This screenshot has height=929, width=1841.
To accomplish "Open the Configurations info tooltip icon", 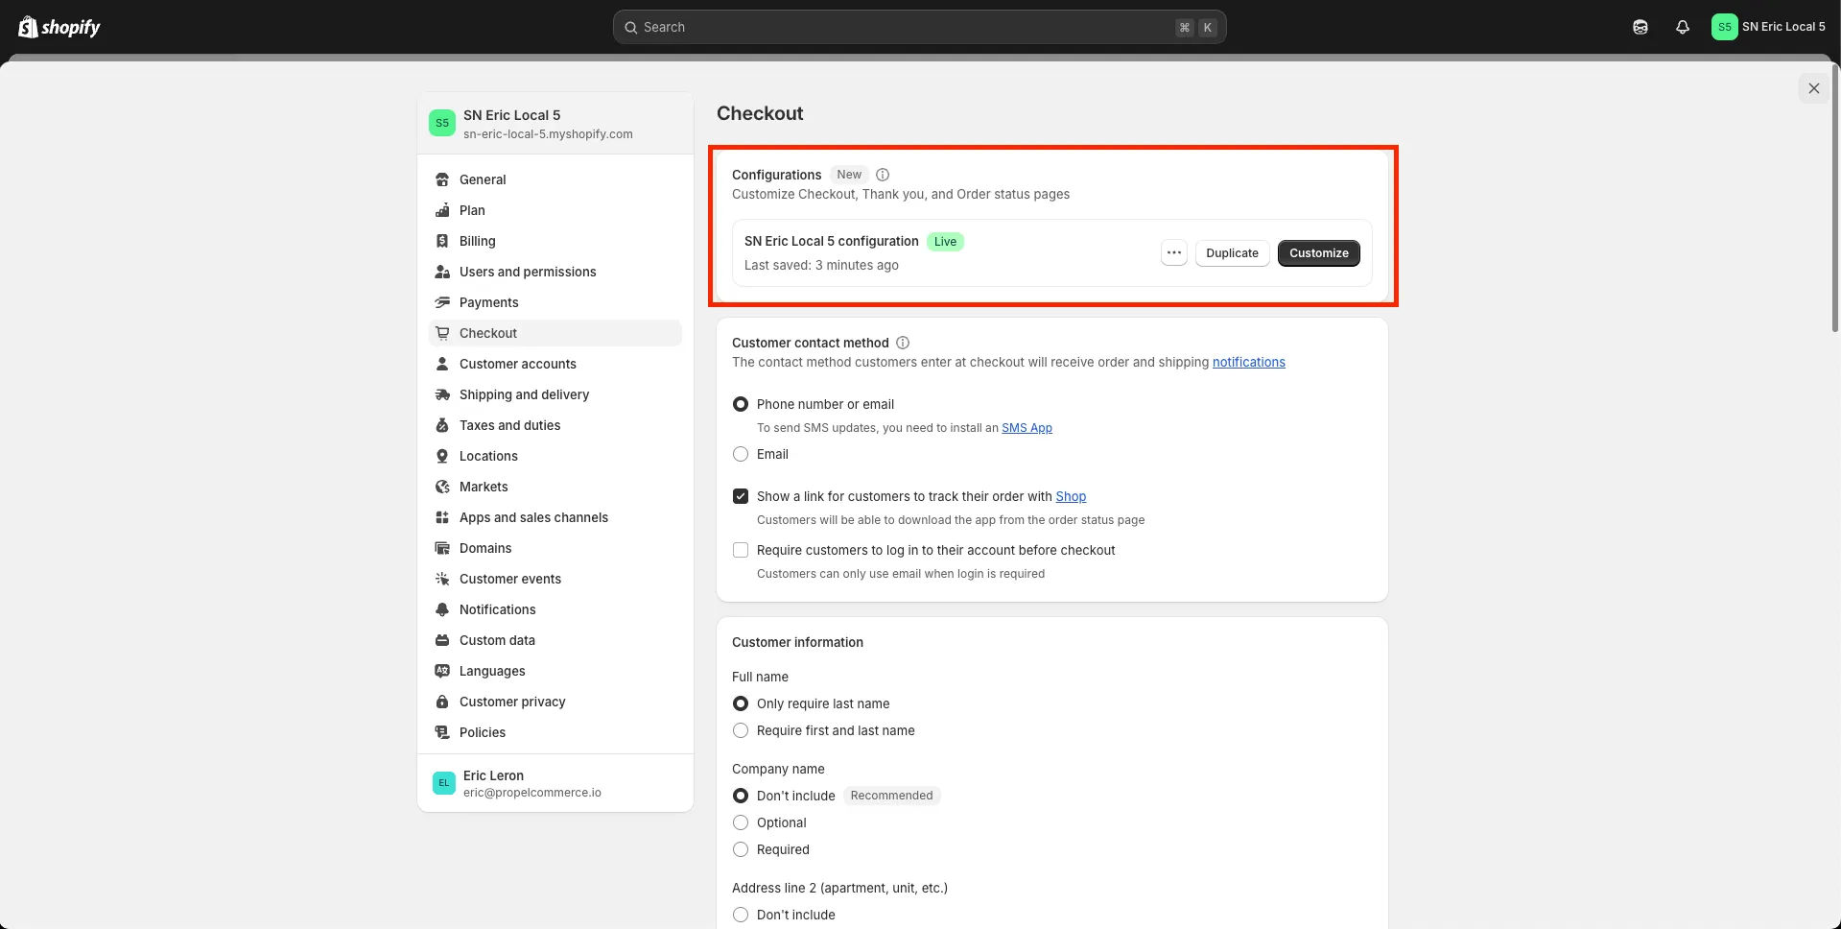I will tap(883, 175).
